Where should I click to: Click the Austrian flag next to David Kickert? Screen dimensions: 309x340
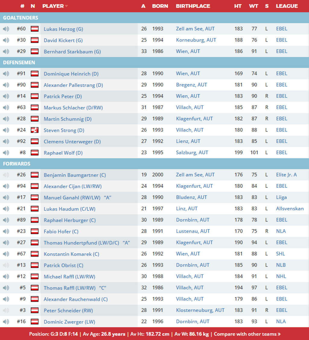35,40
